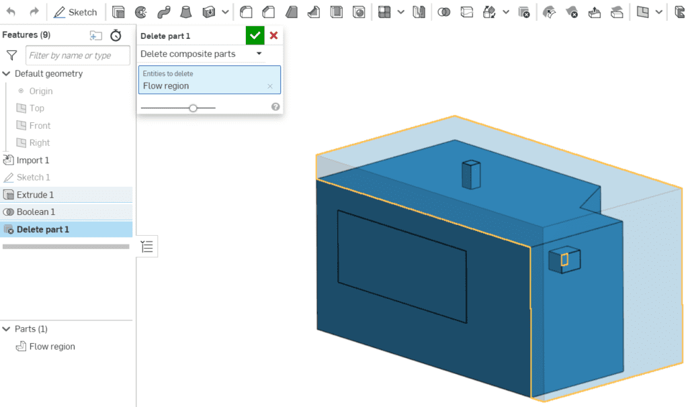Open the dropdown next to the Transform icon
This screenshot has height=407, width=688.
[x=506, y=11]
